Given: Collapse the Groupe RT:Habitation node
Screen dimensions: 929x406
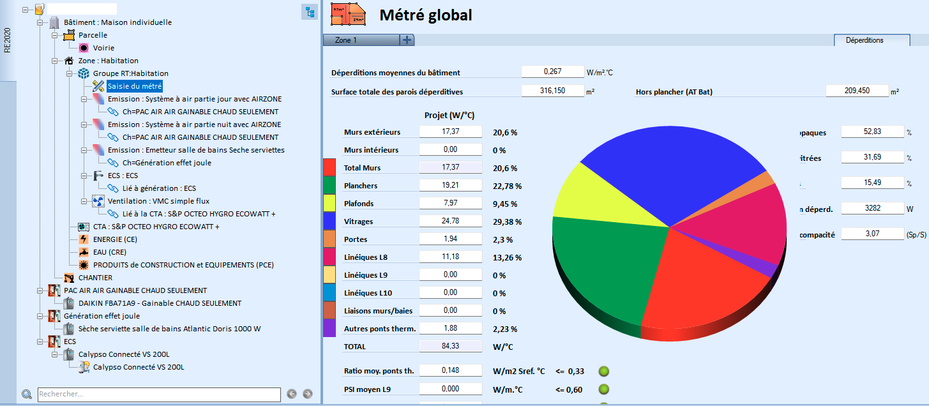Looking at the screenshot, I should [x=70, y=73].
